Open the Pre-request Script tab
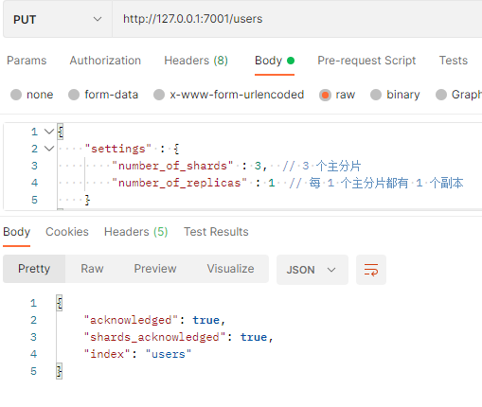The width and height of the screenshot is (482, 407). coord(366,61)
